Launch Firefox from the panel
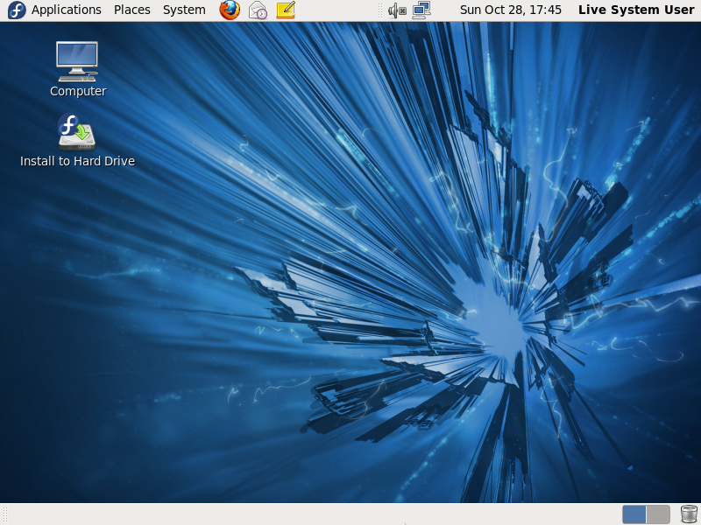 (x=230, y=10)
